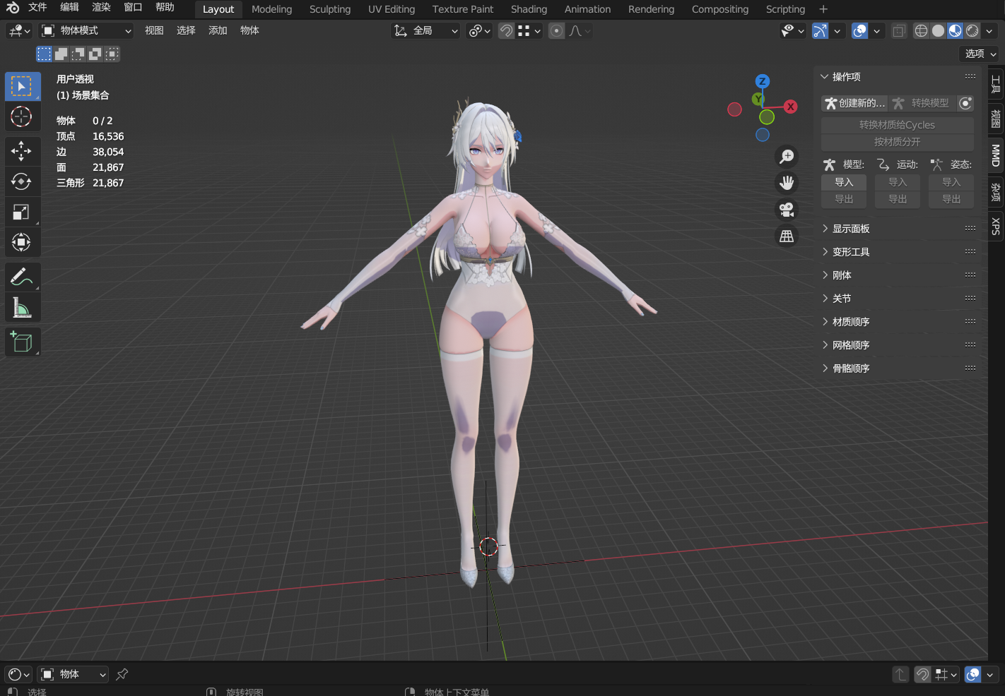Activate the 3D Cursor tool
The width and height of the screenshot is (1005, 696).
coord(21,116)
